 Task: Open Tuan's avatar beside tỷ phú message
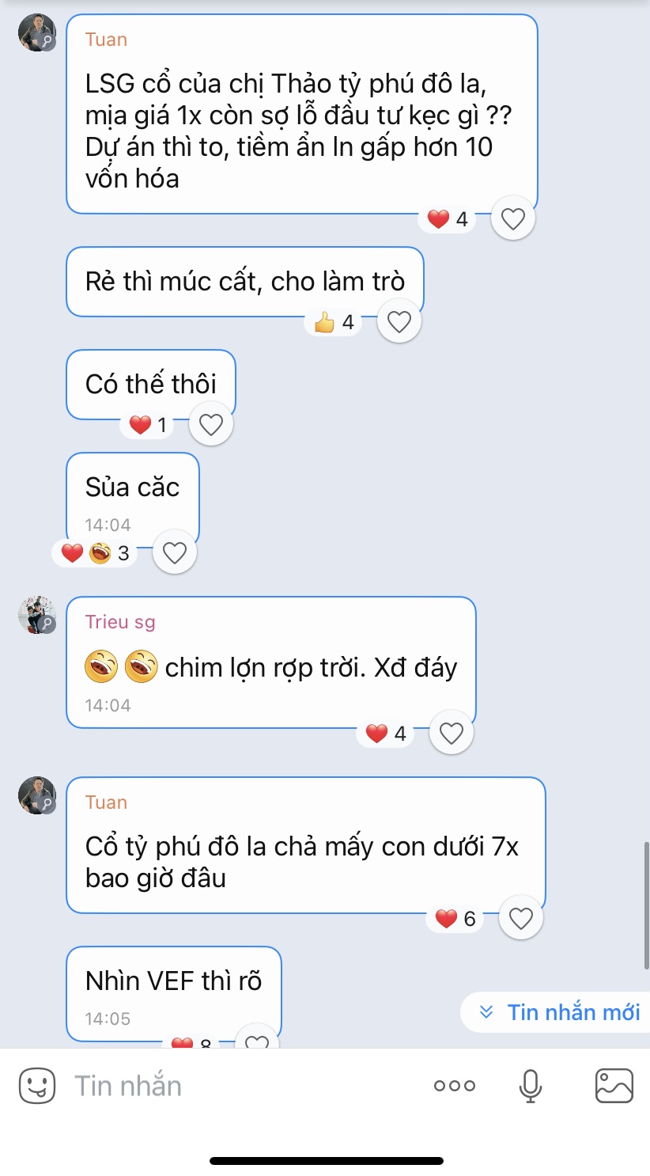[37, 795]
